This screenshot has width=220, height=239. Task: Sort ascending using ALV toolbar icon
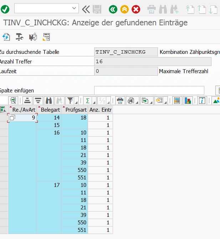(28, 101)
